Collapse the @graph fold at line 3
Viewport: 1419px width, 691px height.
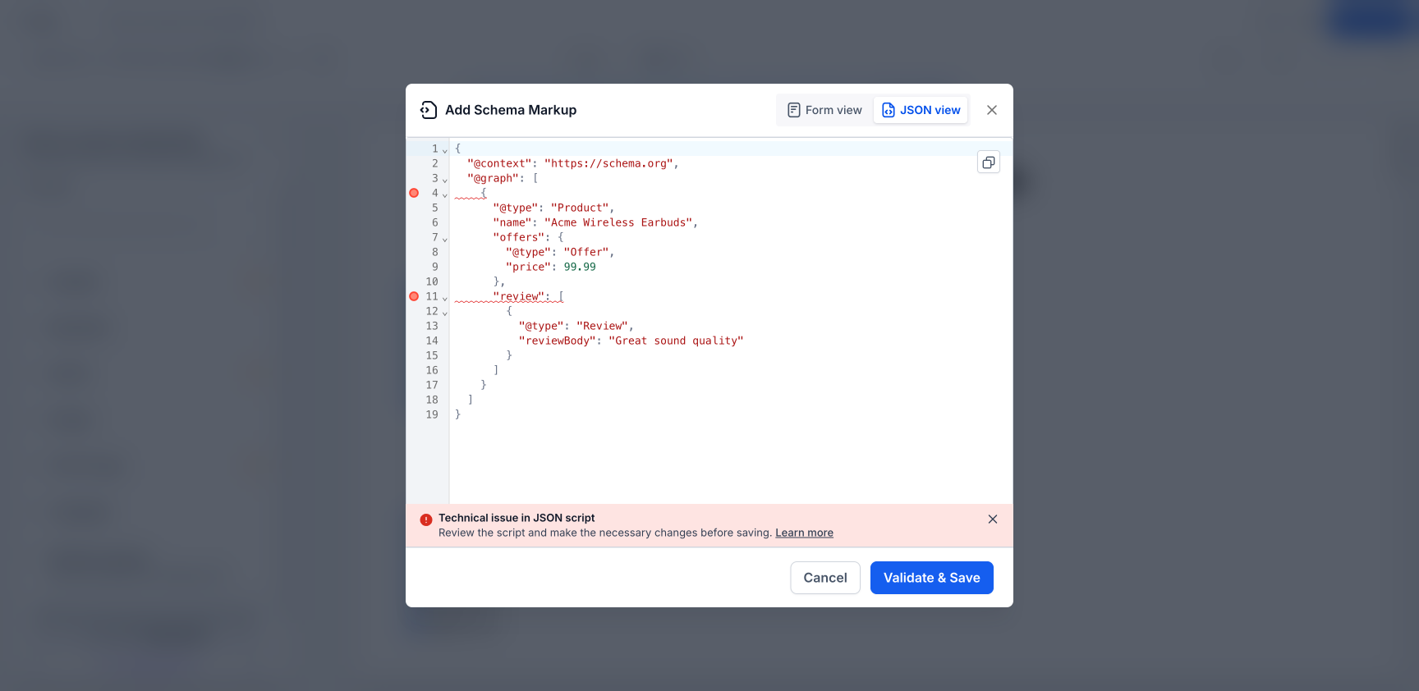(x=445, y=180)
